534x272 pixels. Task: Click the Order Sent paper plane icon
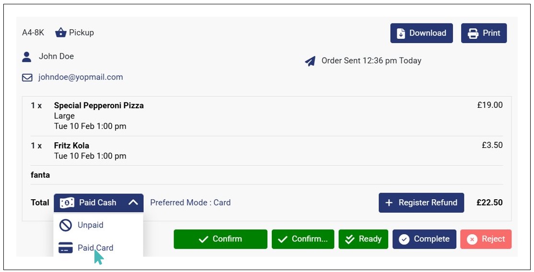(311, 61)
